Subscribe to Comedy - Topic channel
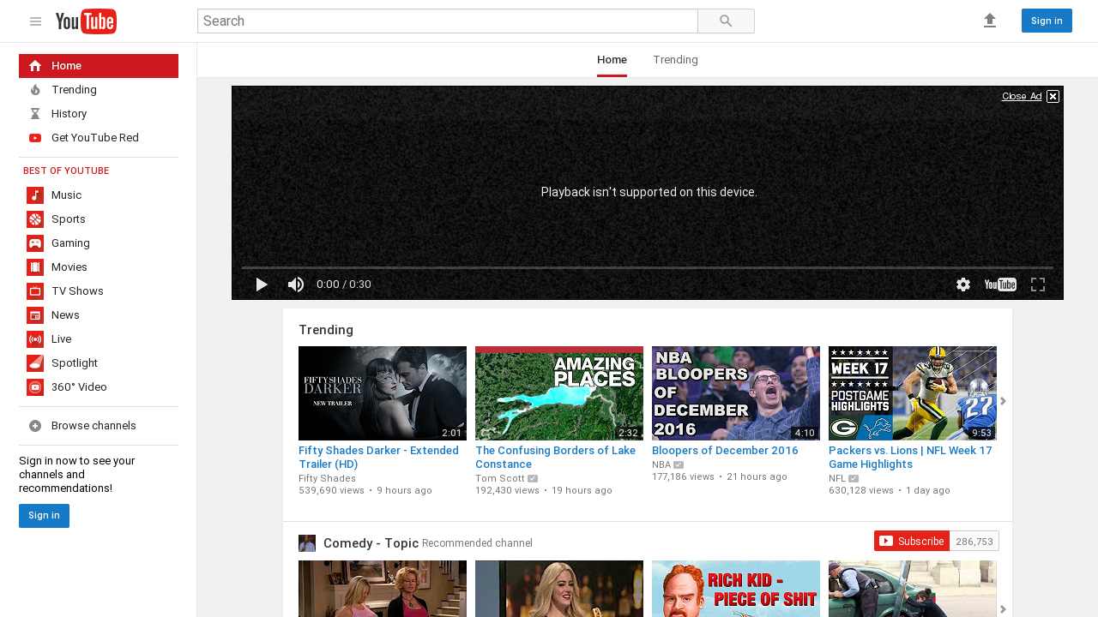The image size is (1098, 617). point(912,541)
